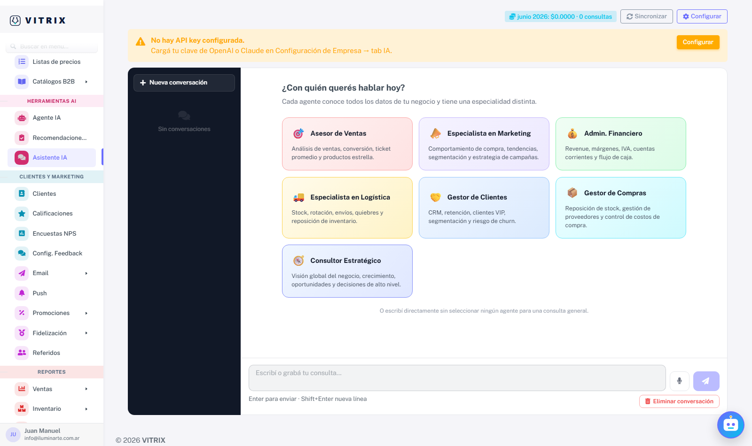Click the Email paper plane icon
The height and width of the screenshot is (446, 752).
pyautogui.click(x=22, y=273)
